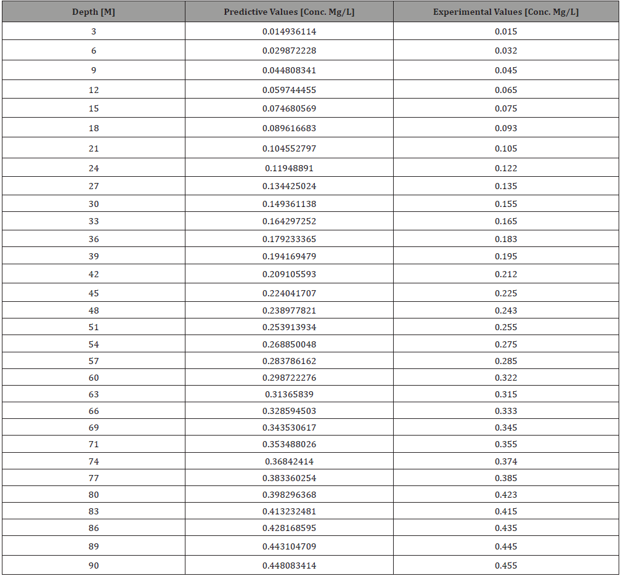The width and height of the screenshot is (626, 584).
Task: Select predictive value 0.014936114
Action: pyautogui.click(x=289, y=31)
